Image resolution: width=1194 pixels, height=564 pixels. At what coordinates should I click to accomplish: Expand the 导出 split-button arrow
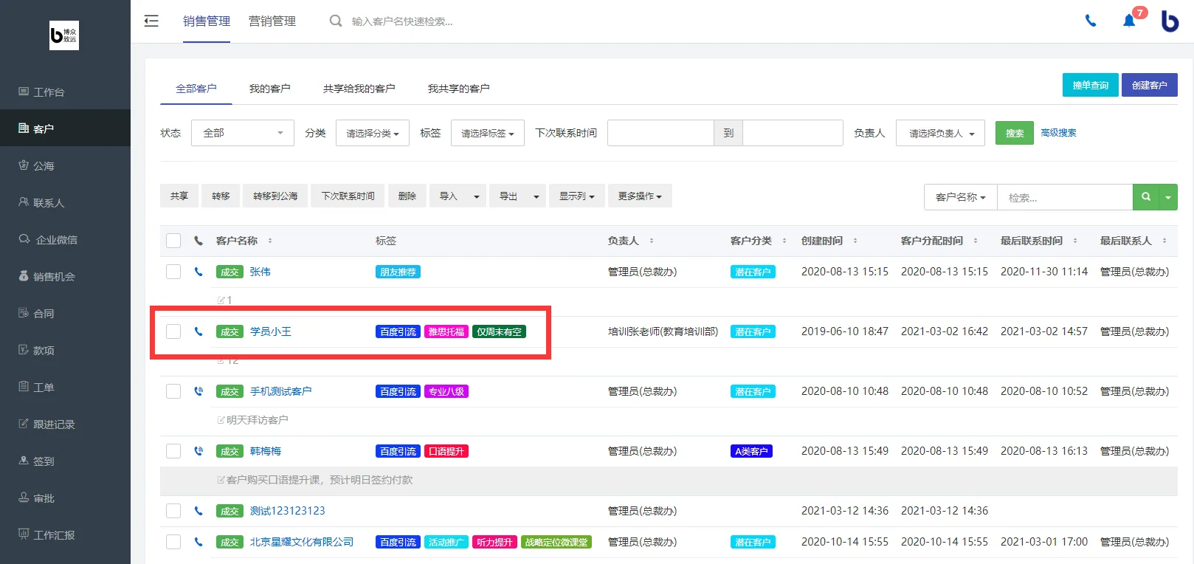(536, 196)
